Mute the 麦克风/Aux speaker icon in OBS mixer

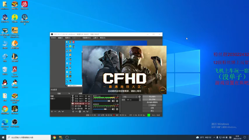[x=113, y=101]
